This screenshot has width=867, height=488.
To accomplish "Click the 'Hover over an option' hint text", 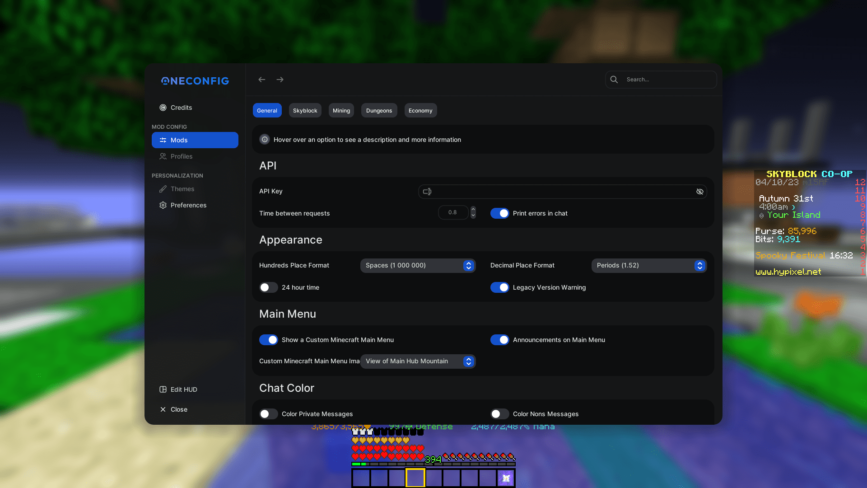I will (367, 140).
